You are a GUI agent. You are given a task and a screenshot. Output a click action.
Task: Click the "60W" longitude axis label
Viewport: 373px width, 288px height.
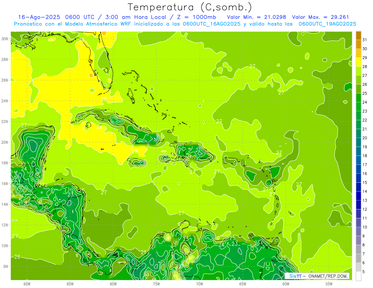tap(286, 284)
